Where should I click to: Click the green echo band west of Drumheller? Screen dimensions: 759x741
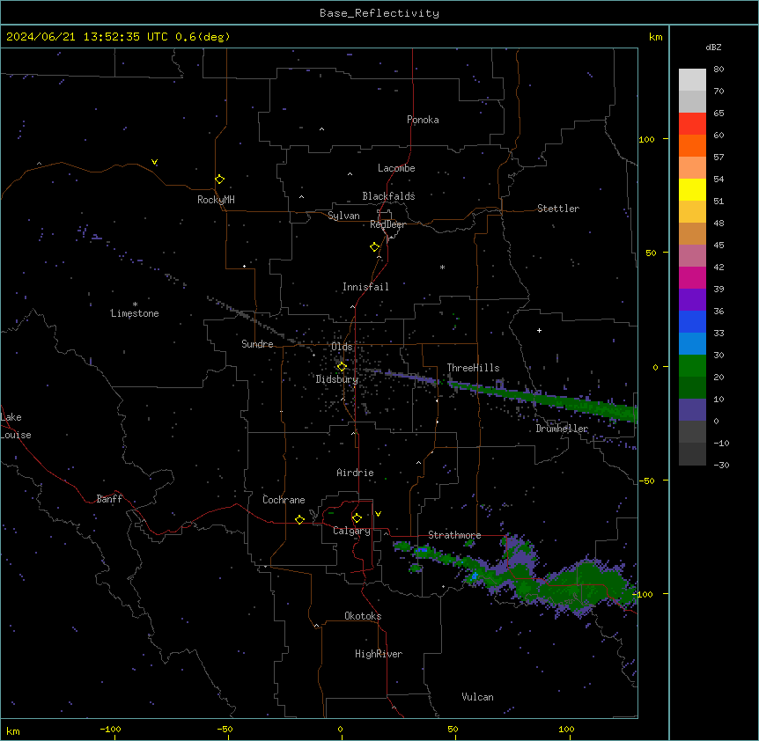coord(542,399)
